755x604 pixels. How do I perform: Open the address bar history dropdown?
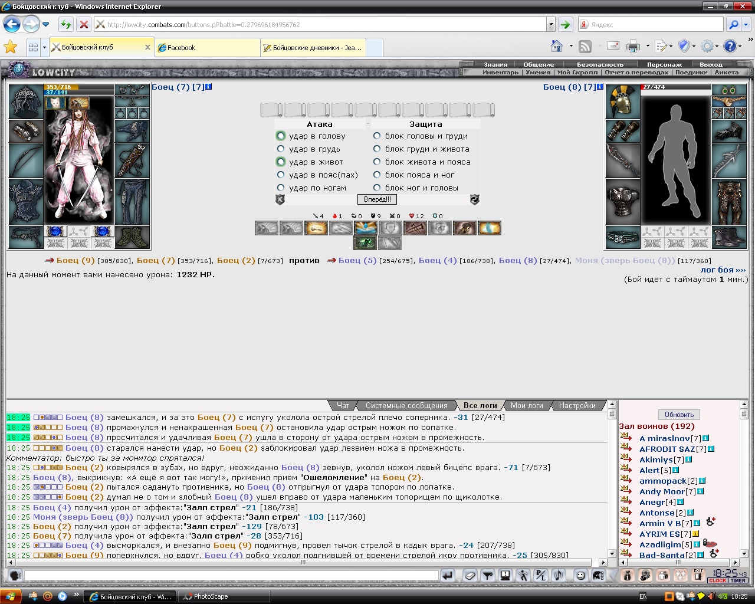click(551, 25)
